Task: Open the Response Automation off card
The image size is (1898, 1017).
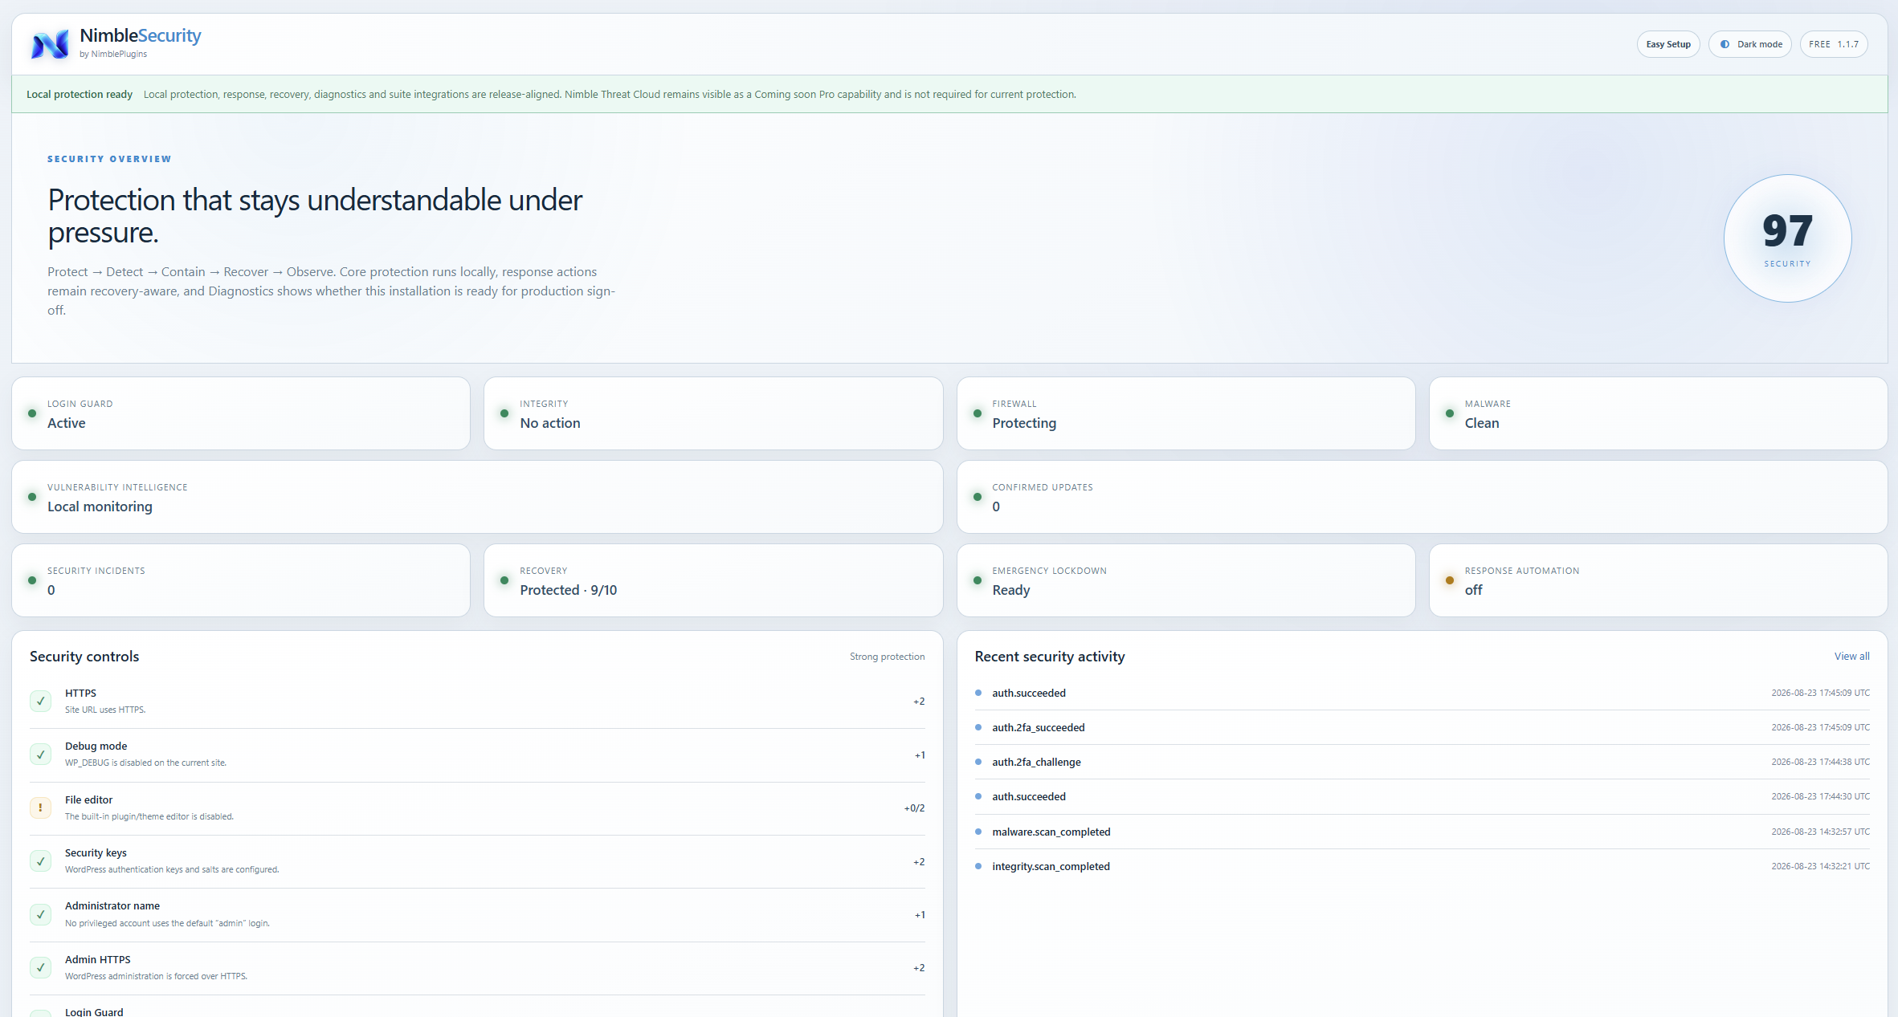Action: pos(1659,580)
